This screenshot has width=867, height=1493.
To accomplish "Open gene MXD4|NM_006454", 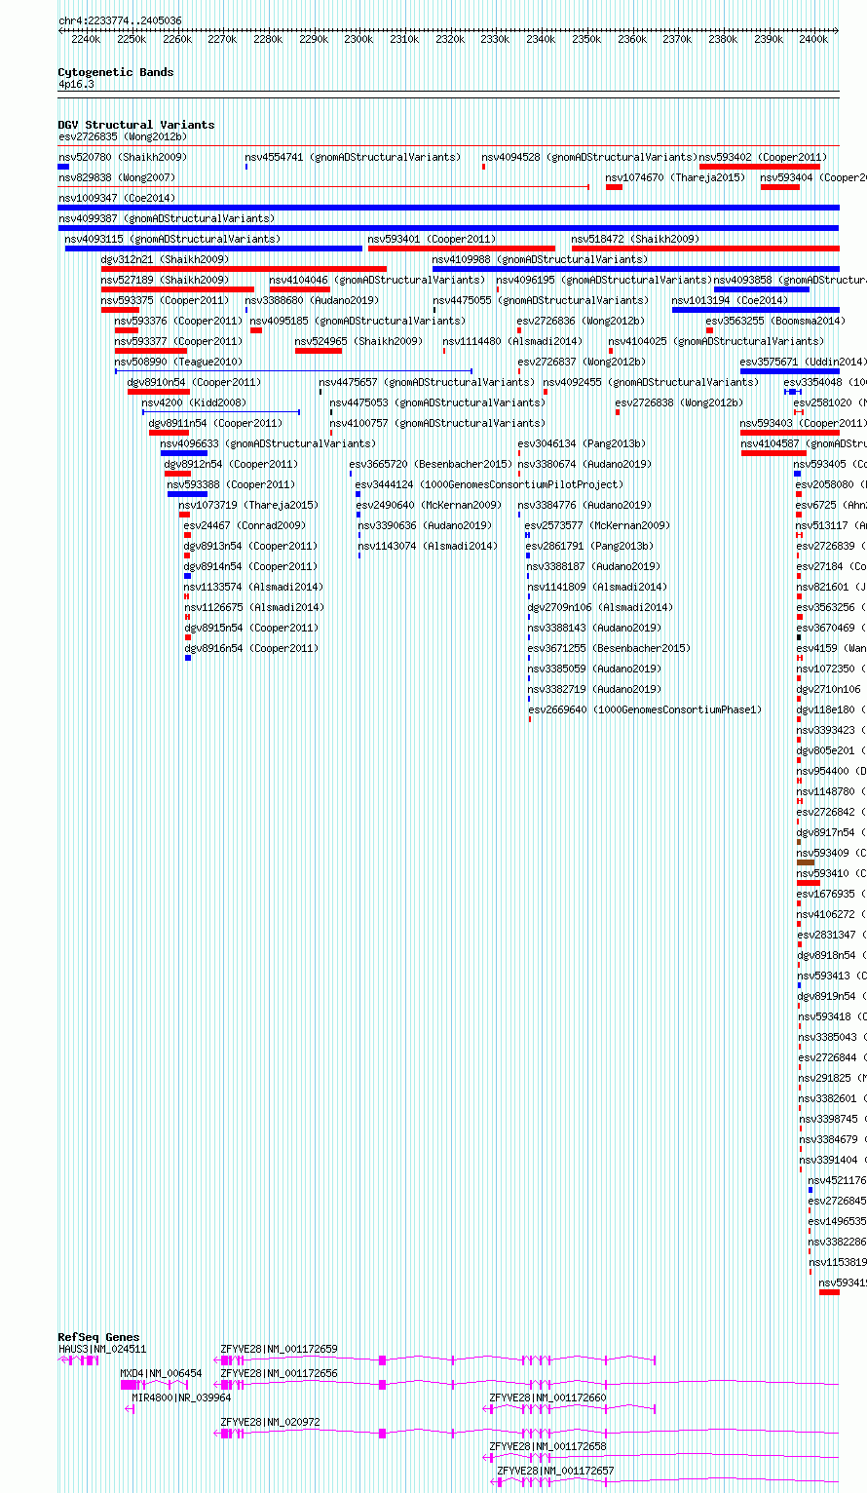I will 162,1373.
